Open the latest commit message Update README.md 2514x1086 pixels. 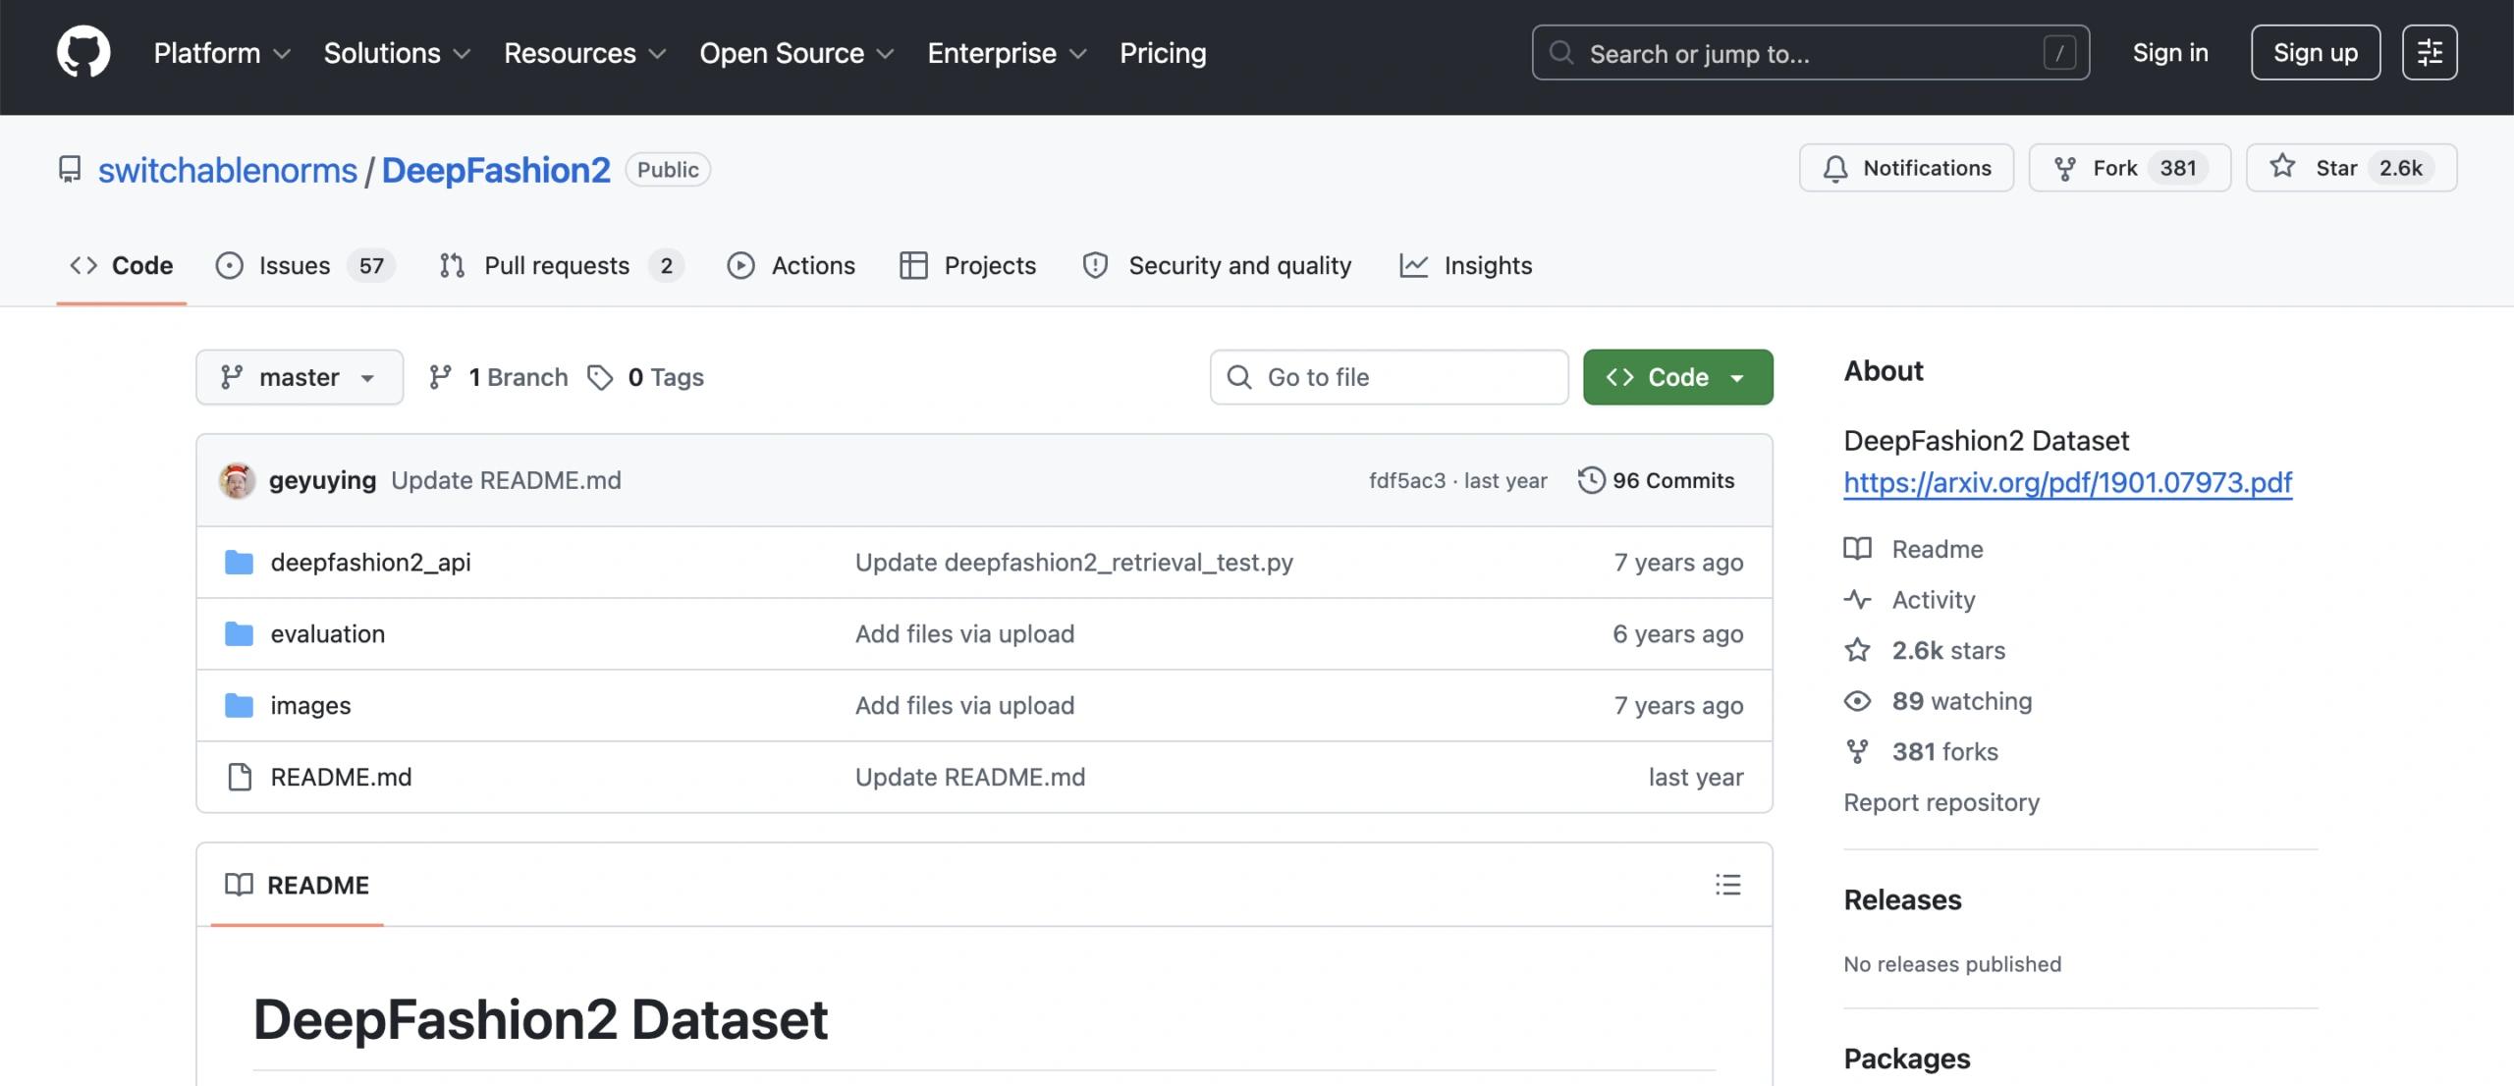(506, 480)
